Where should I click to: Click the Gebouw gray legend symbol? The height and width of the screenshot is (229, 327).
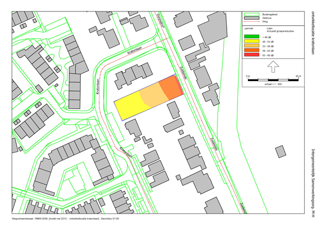(x=252, y=18)
